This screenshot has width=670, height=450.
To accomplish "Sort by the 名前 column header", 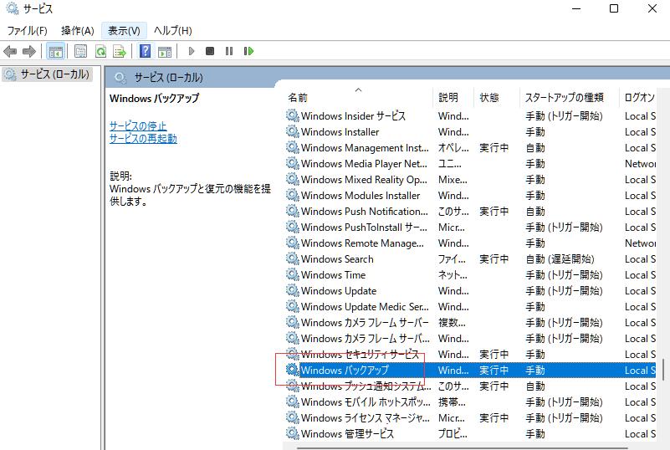I will point(358,97).
